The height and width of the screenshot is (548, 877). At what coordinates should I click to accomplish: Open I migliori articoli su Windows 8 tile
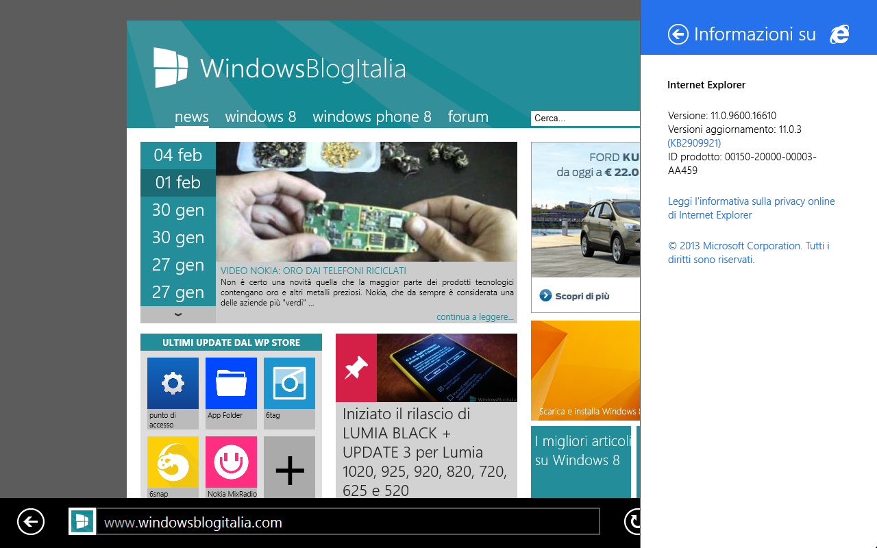click(581, 462)
